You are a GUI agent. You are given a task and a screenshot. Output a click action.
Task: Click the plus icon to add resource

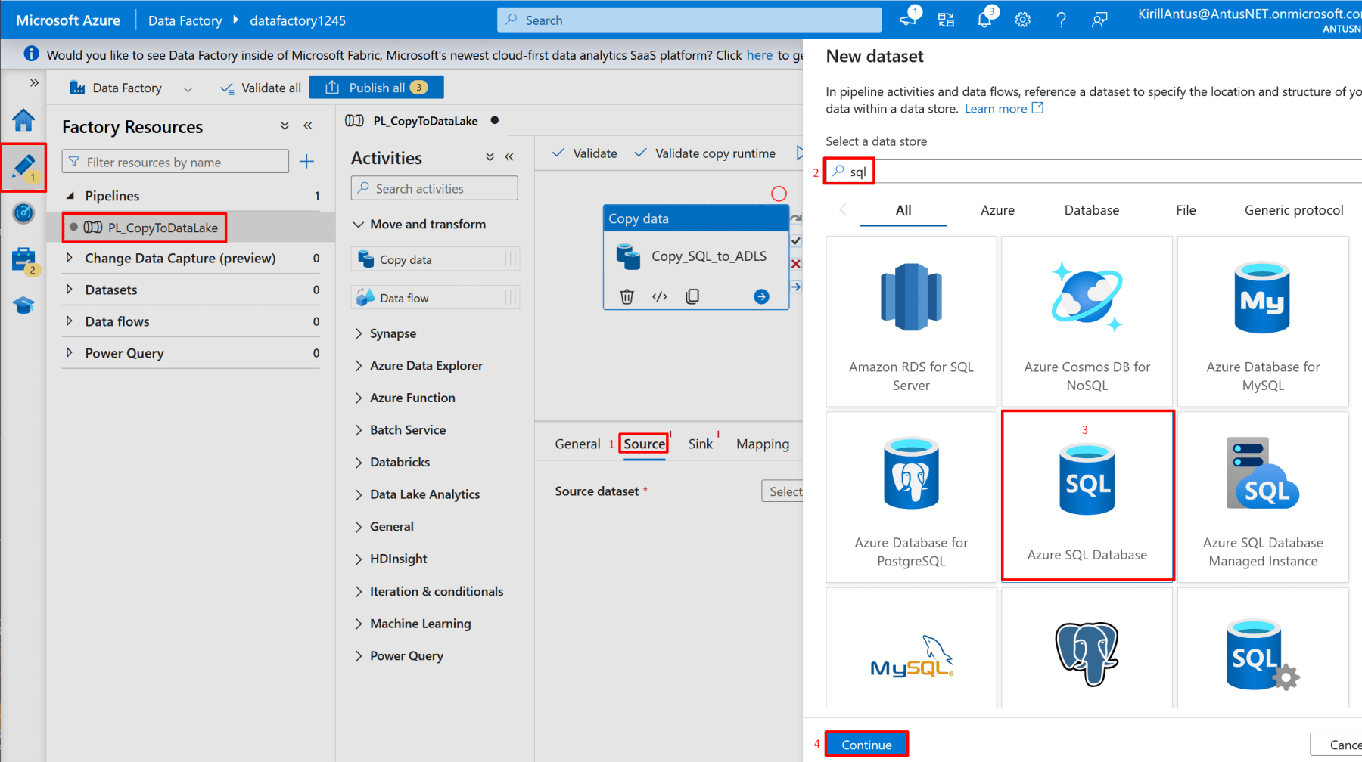click(306, 161)
